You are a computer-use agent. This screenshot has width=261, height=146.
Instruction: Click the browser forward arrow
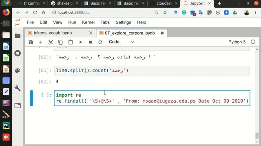coord(27,13)
